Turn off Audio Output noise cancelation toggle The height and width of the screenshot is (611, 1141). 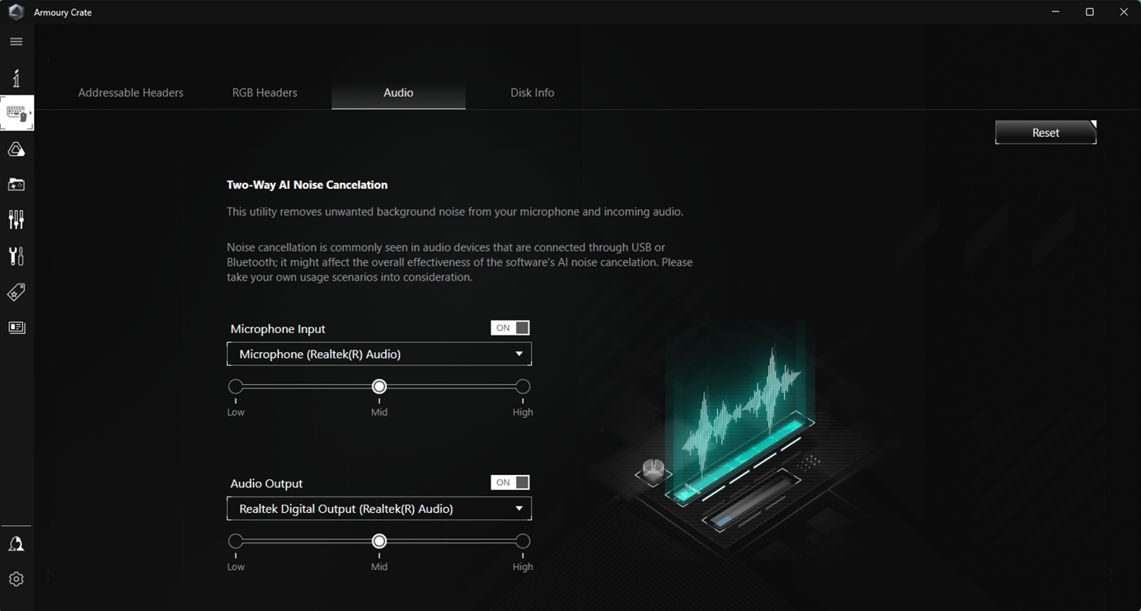coord(510,482)
